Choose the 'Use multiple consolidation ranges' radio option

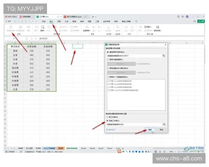(108, 68)
